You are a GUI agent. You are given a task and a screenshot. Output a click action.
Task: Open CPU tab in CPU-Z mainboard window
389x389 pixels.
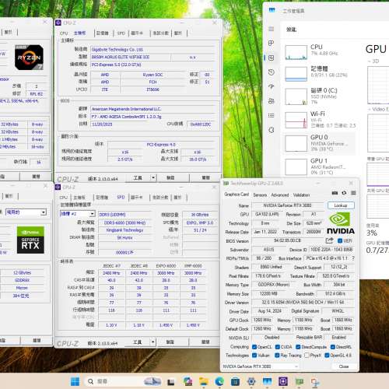[64, 33]
